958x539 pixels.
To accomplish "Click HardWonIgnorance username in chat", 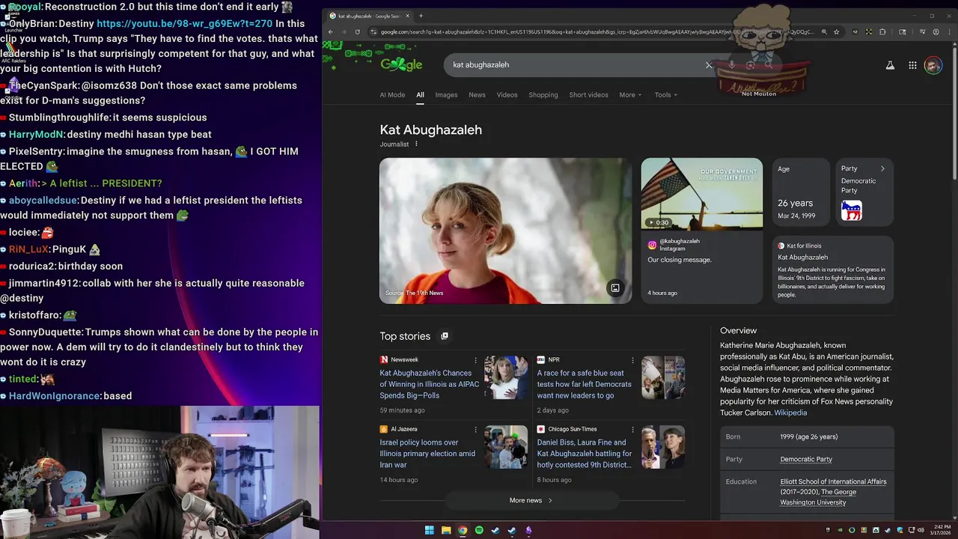I will pos(55,396).
